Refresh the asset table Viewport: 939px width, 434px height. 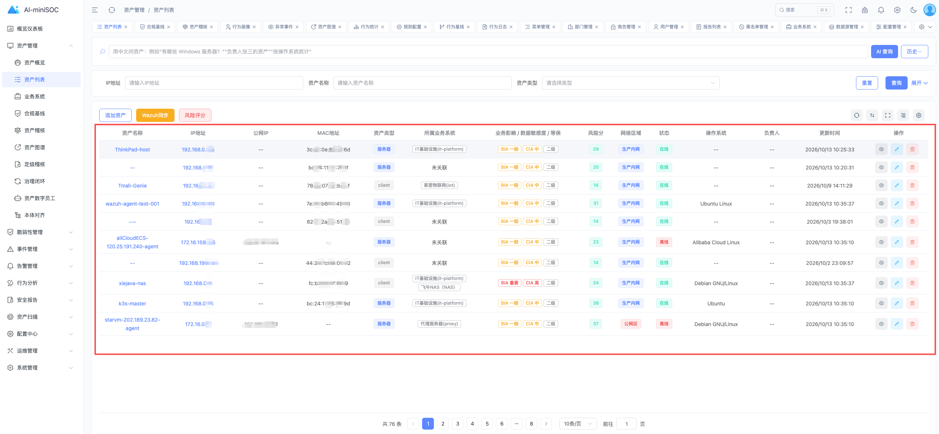(x=857, y=115)
